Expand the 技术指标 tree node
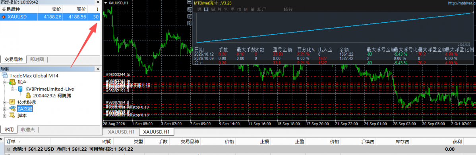Image resolution: width=476 pixels, height=155 pixels. [4, 102]
